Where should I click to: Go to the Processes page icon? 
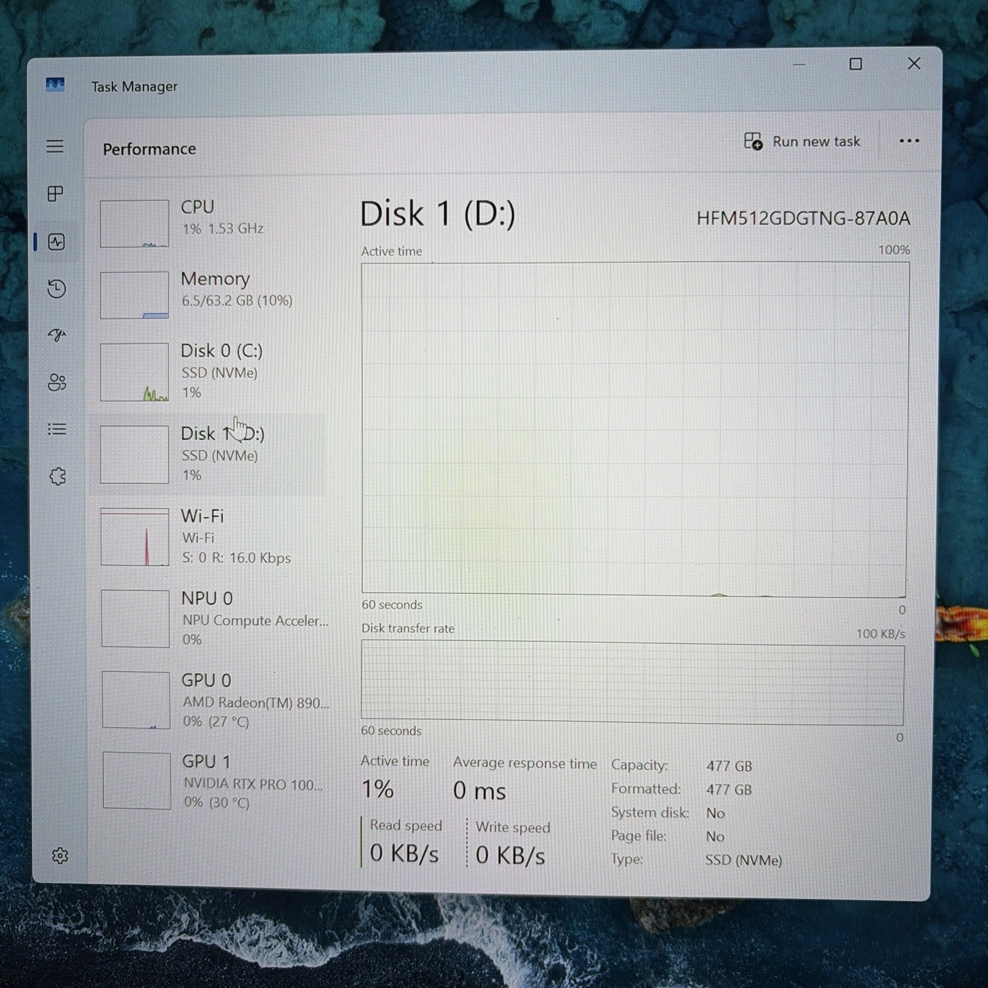pos(56,193)
